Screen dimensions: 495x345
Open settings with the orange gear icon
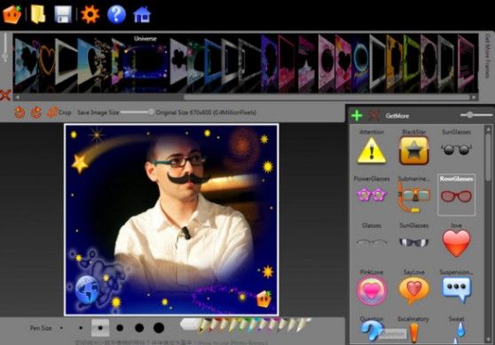click(x=90, y=14)
